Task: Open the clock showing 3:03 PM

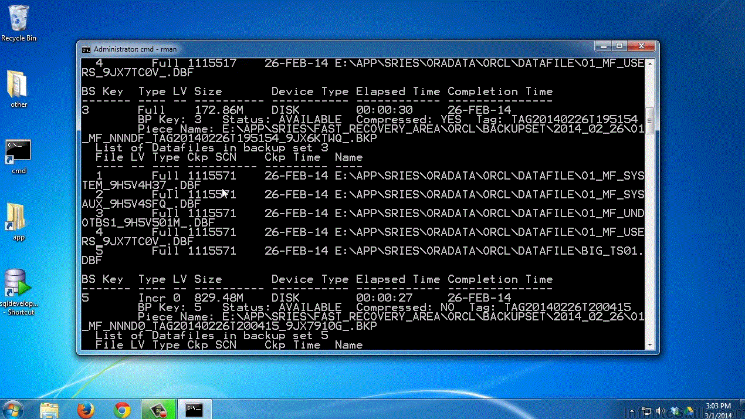Action: (719, 410)
